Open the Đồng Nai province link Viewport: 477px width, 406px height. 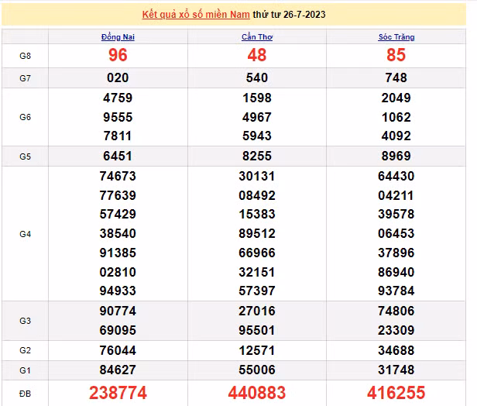pyautogui.click(x=117, y=37)
